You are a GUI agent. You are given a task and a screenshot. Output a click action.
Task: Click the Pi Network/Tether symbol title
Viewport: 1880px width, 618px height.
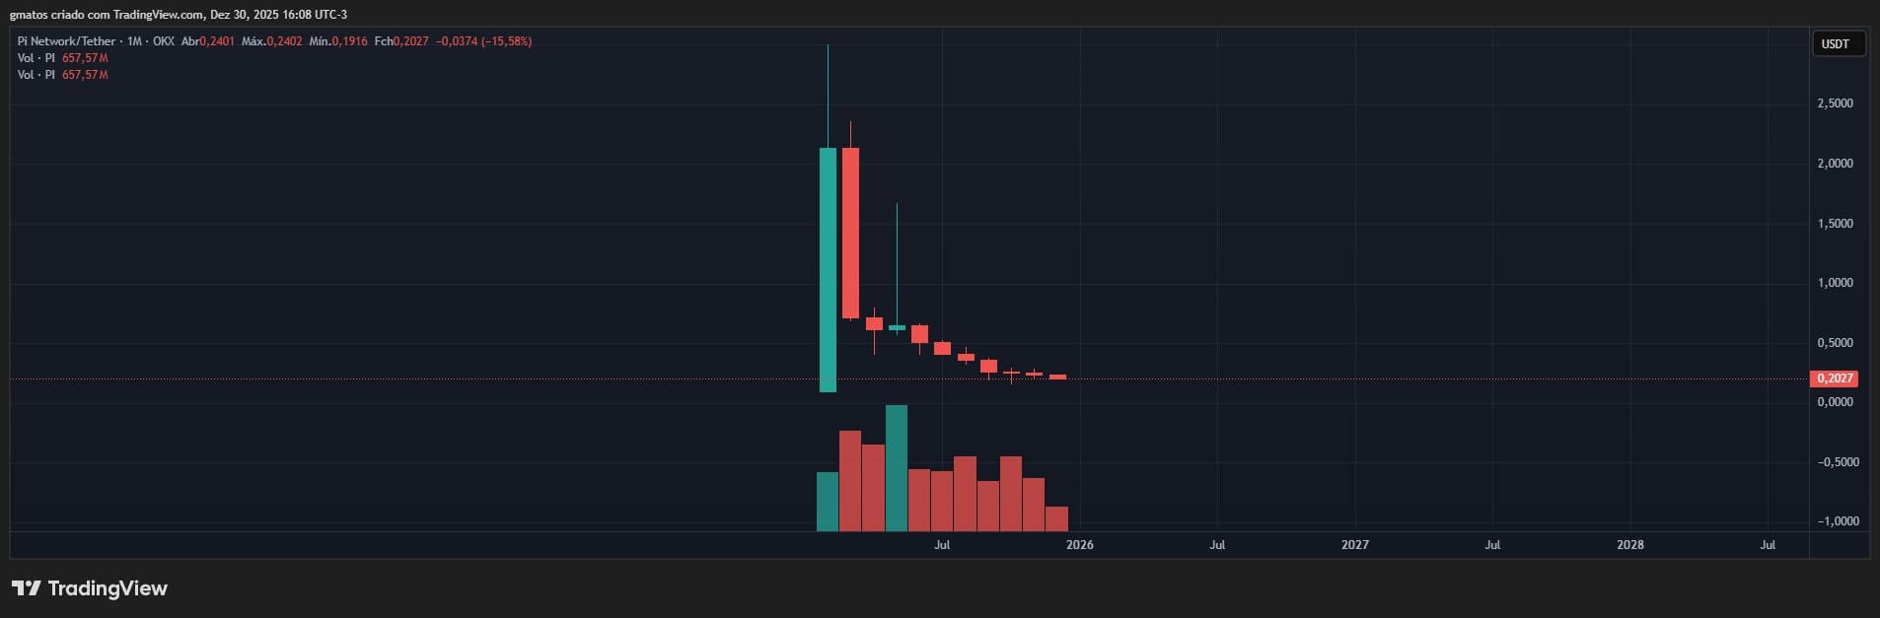click(66, 41)
